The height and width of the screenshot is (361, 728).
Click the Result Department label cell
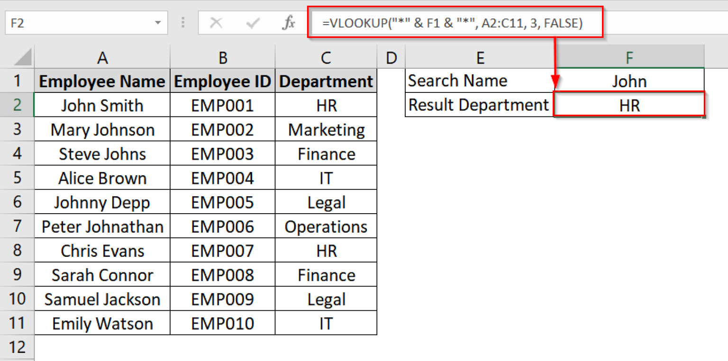pyautogui.click(x=480, y=105)
